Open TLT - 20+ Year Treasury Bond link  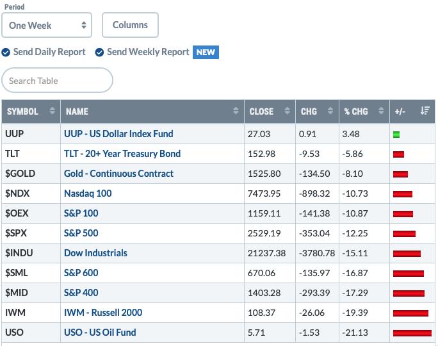122,154
